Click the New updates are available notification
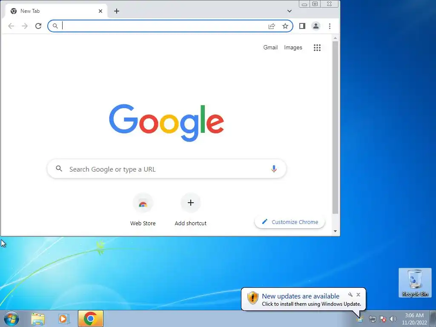Image resolution: width=436 pixels, height=327 pixels. [x=303, y=299]
